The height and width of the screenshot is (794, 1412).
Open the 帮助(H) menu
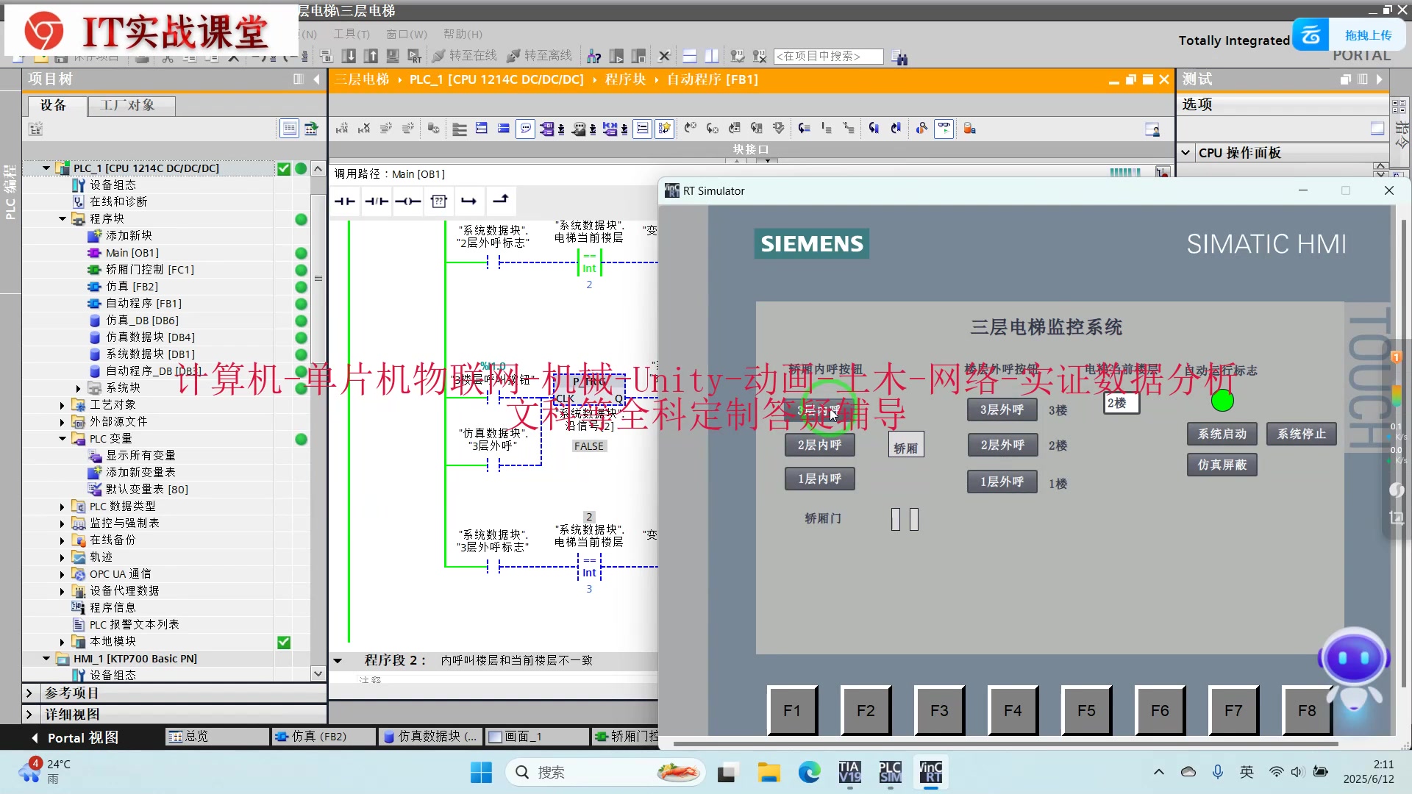tap(463, 34)
